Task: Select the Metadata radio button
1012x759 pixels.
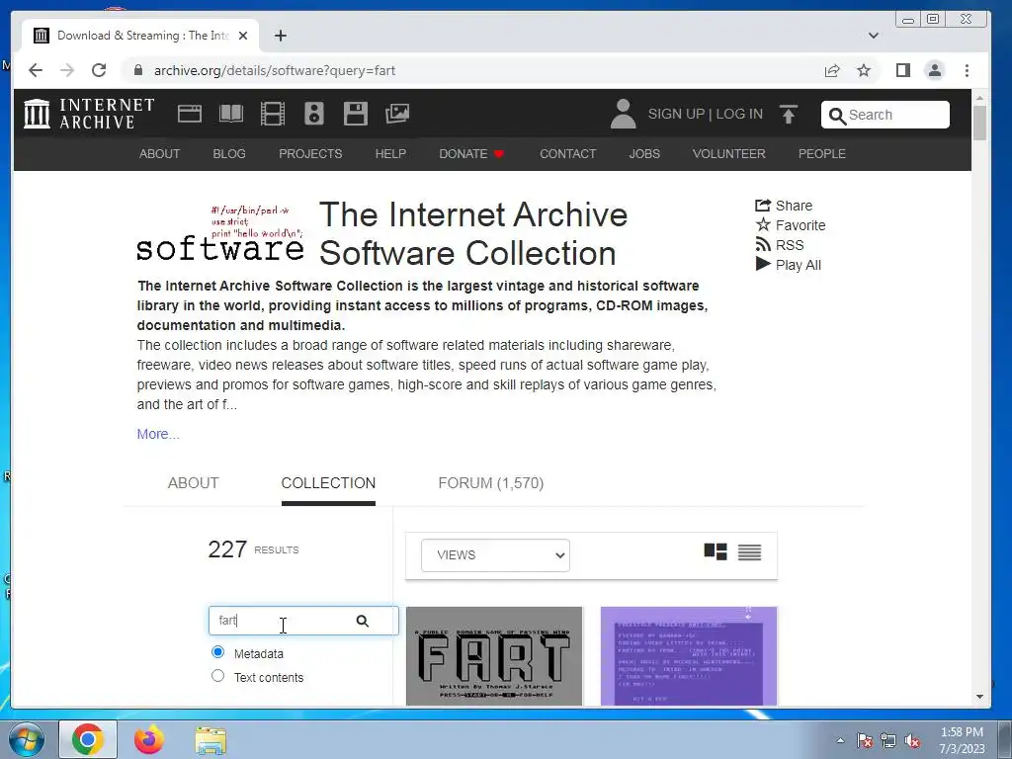Action: tap(218, 652)
